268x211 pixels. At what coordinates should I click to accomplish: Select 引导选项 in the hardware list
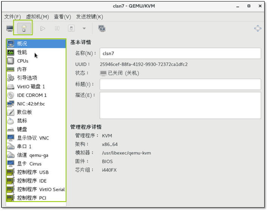point(36,78)
